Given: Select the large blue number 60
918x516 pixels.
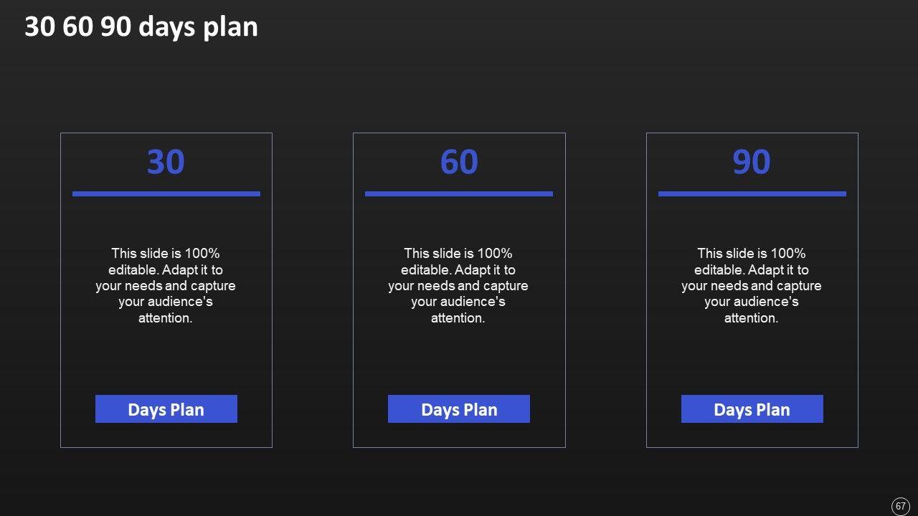Looking at the screenshot, I should tap(459, 162).
